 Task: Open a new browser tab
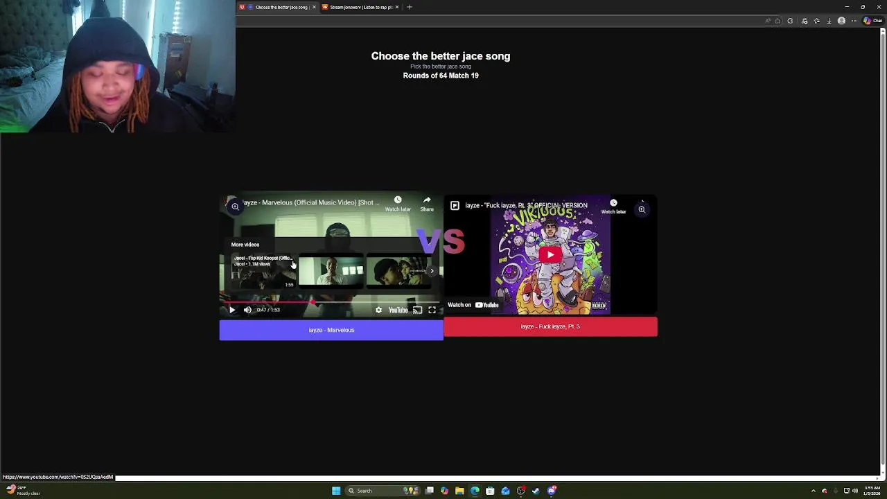click(x=410, y=7)
